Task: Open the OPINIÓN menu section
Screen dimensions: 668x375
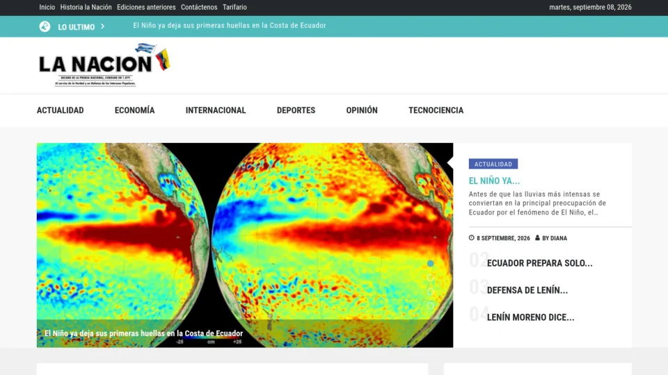Action: pyautogui.click(x=362, y=110)
